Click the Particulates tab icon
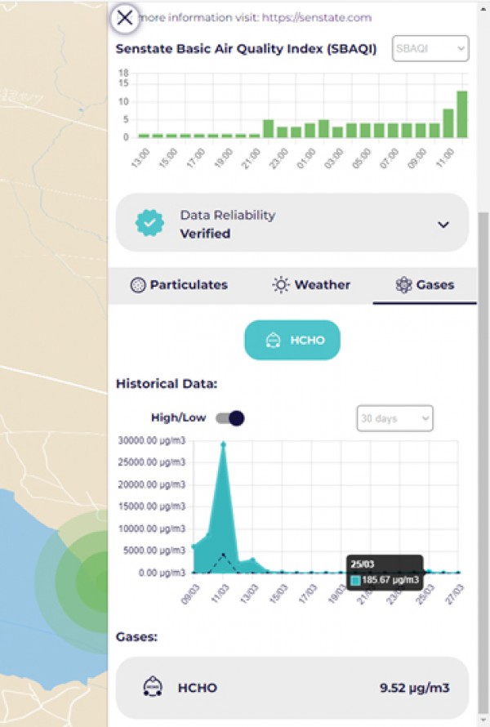Image resolution: width=490 pixels, height=727 pixels. [137, 285]
